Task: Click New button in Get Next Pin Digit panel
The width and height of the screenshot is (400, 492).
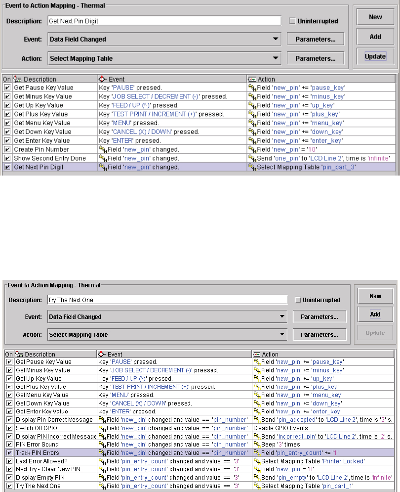Action: click(x=375, y=17)
